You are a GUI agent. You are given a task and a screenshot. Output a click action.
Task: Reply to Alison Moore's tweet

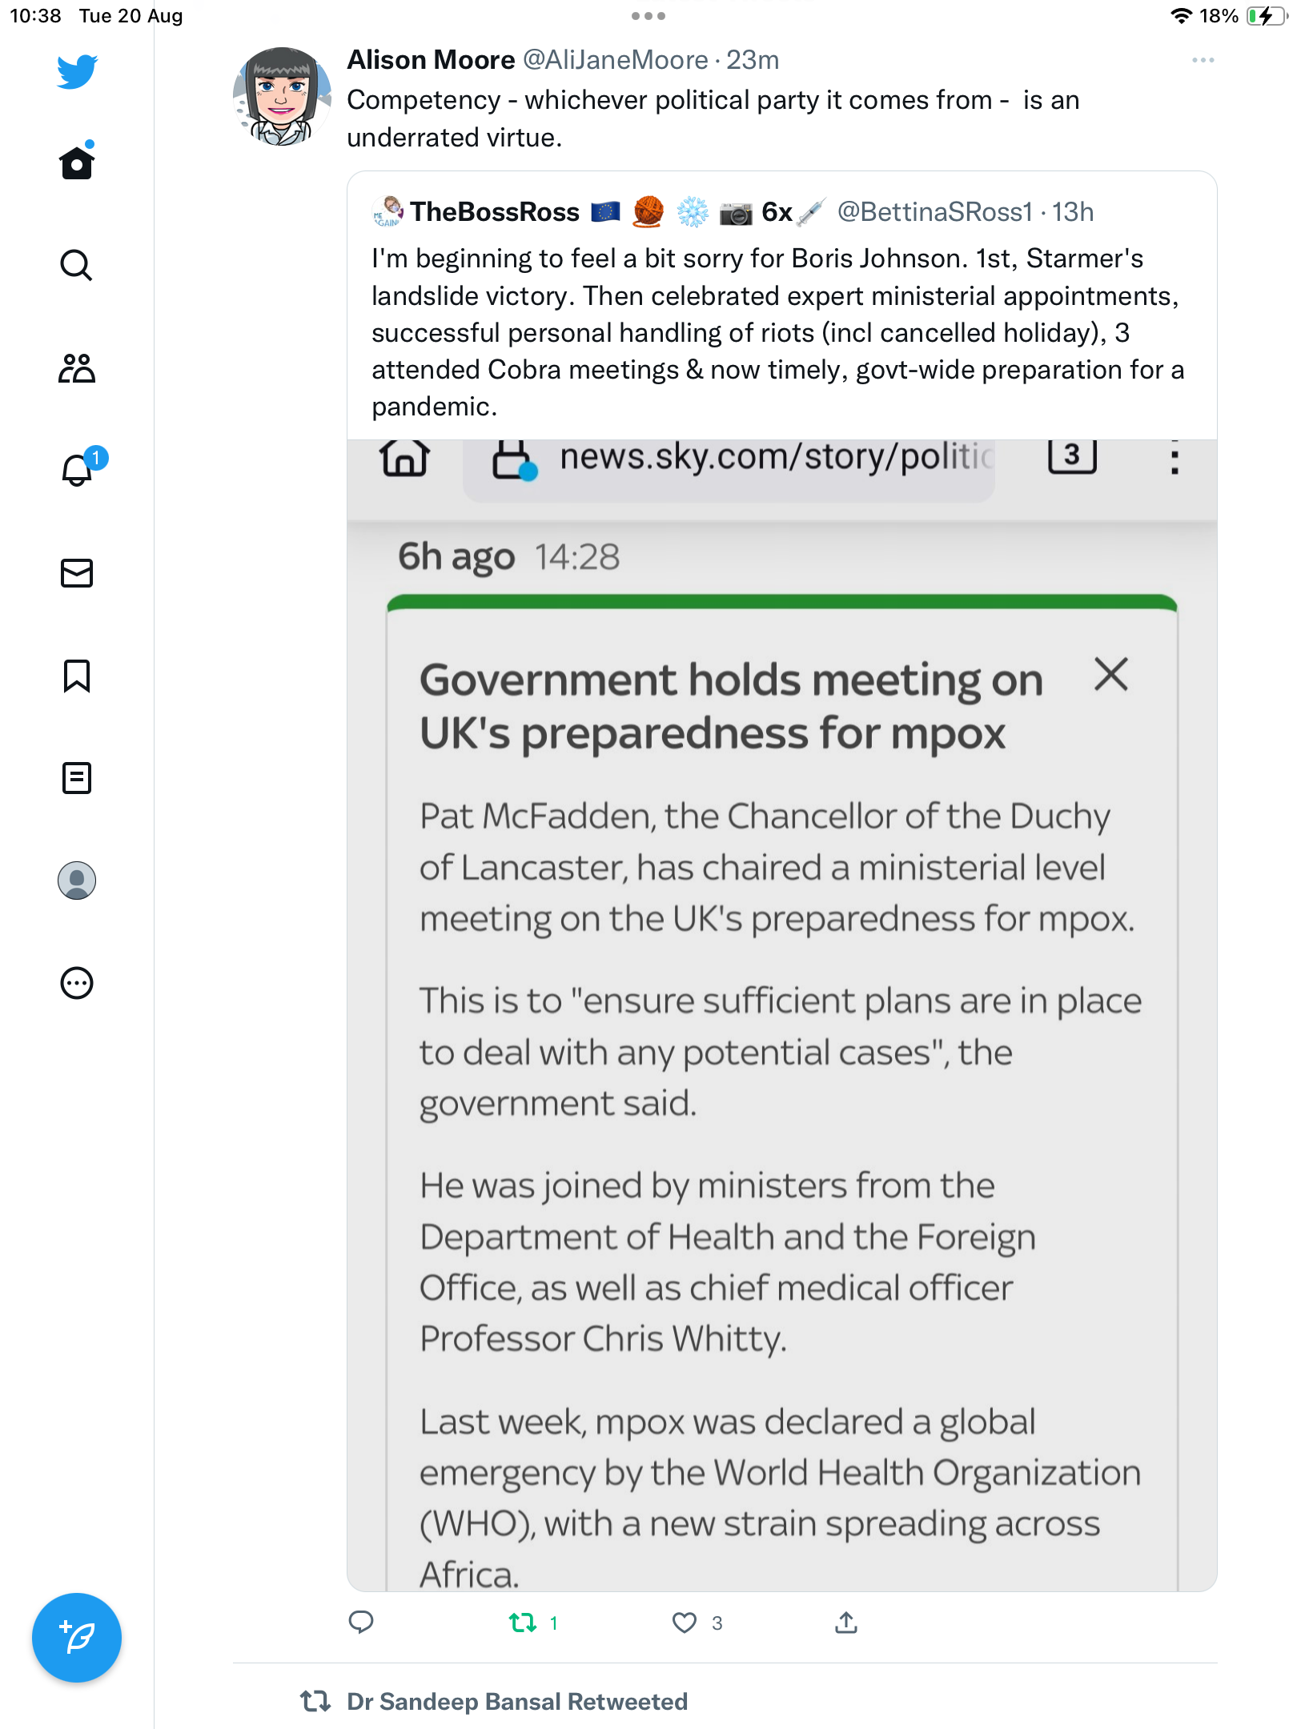click(361, 1623)
